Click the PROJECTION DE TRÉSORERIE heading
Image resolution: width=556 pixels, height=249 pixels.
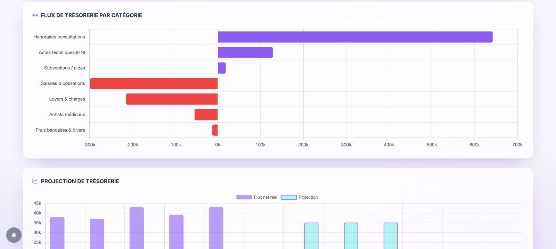80,181
